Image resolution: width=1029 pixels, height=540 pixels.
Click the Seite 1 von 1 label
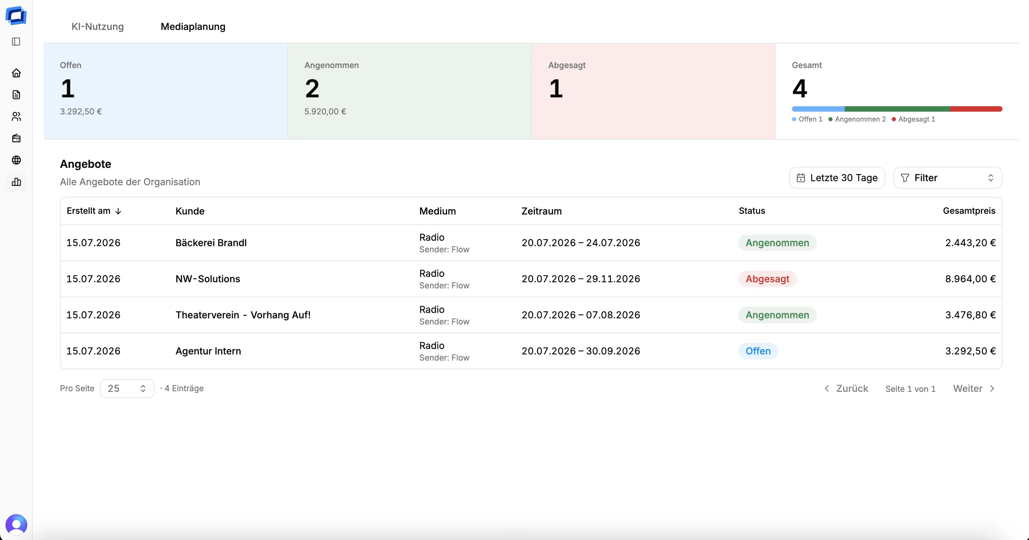click(911, 388)
